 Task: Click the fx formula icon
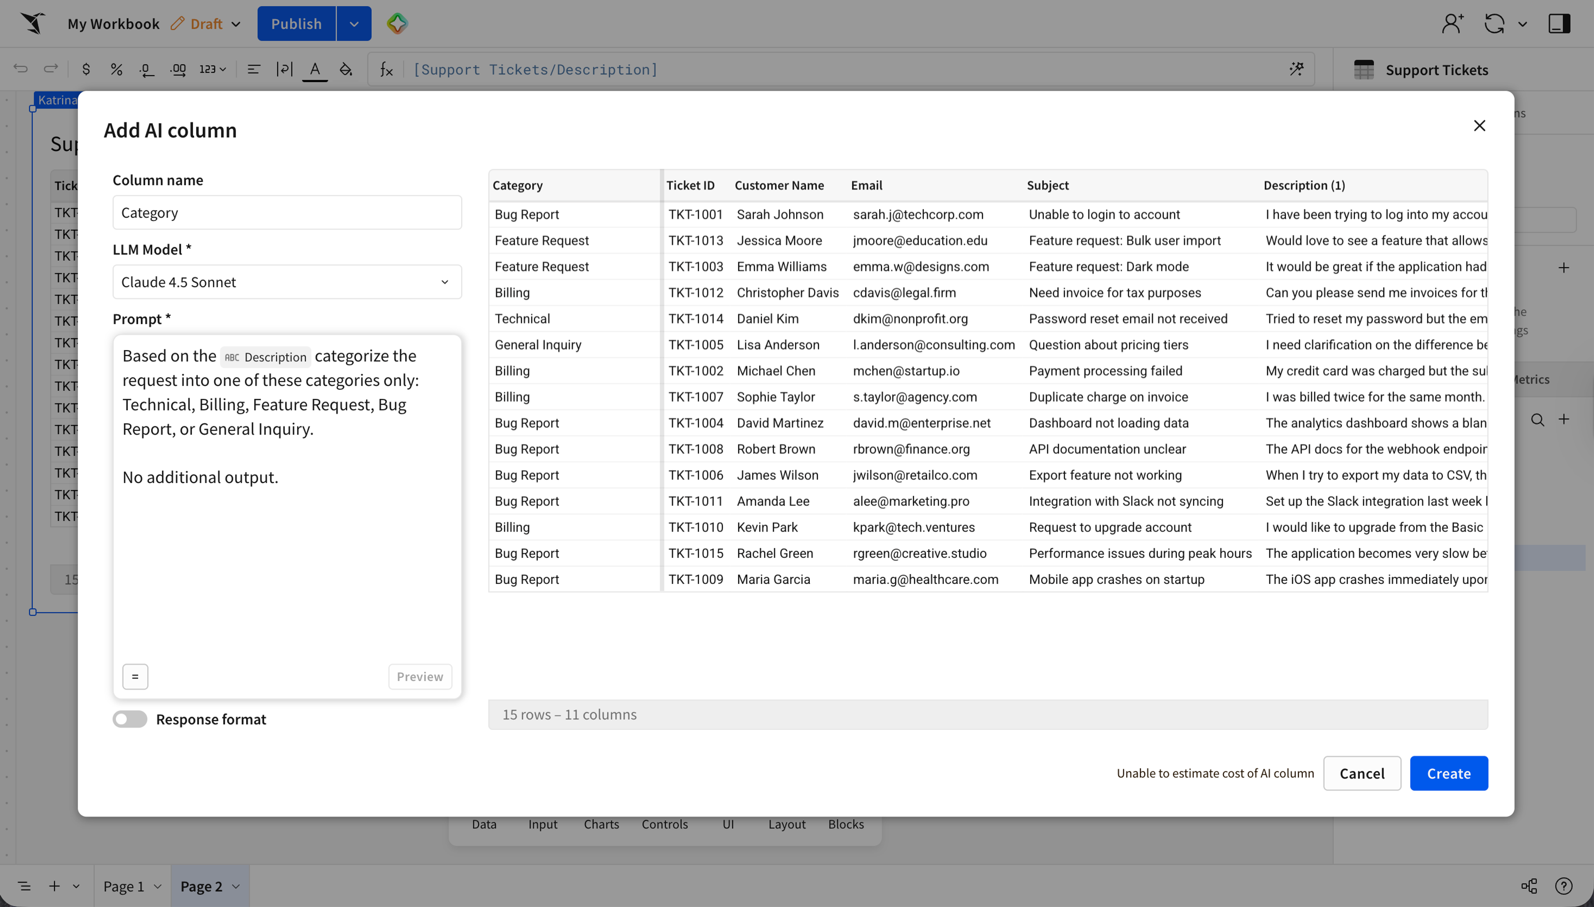[x=386, y=69]
